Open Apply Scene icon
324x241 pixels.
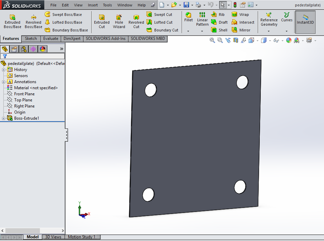point(297,40)
